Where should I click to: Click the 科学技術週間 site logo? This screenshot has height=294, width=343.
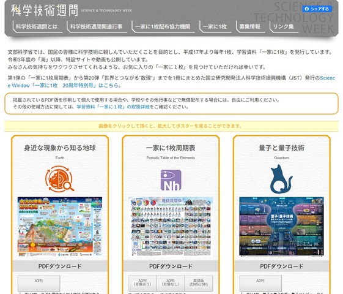point(45,10)
